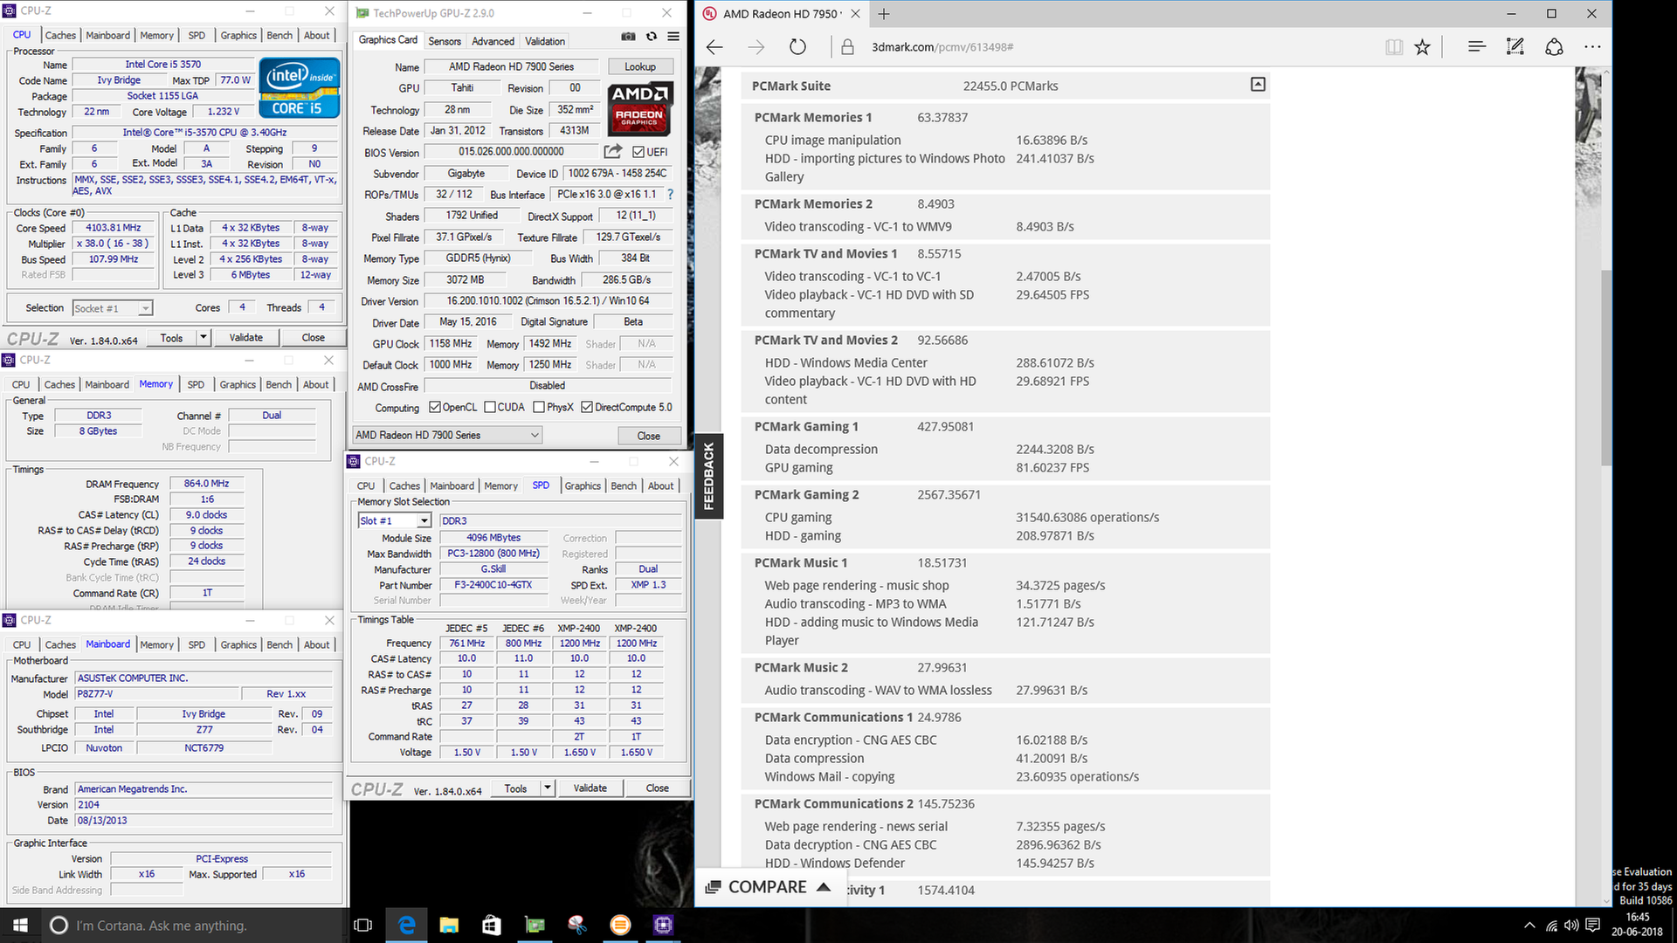Open the Advanced tab in GPU-Z

(x=493, y=41)
